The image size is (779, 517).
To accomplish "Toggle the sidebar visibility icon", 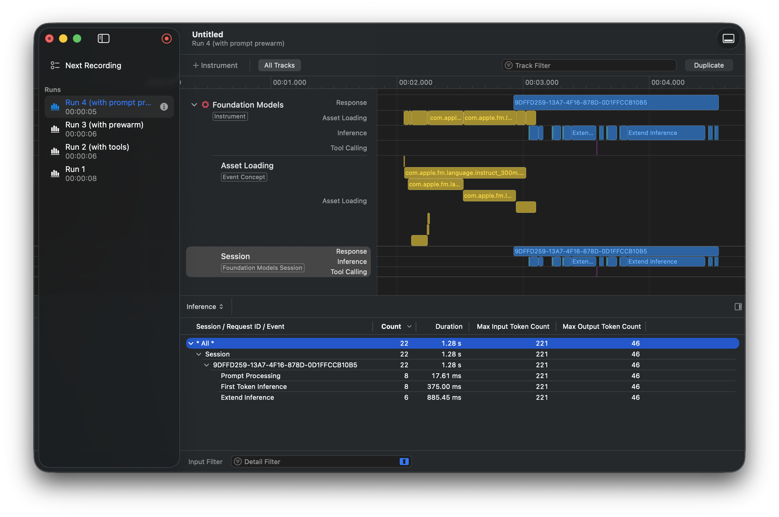I will point(103,38).
